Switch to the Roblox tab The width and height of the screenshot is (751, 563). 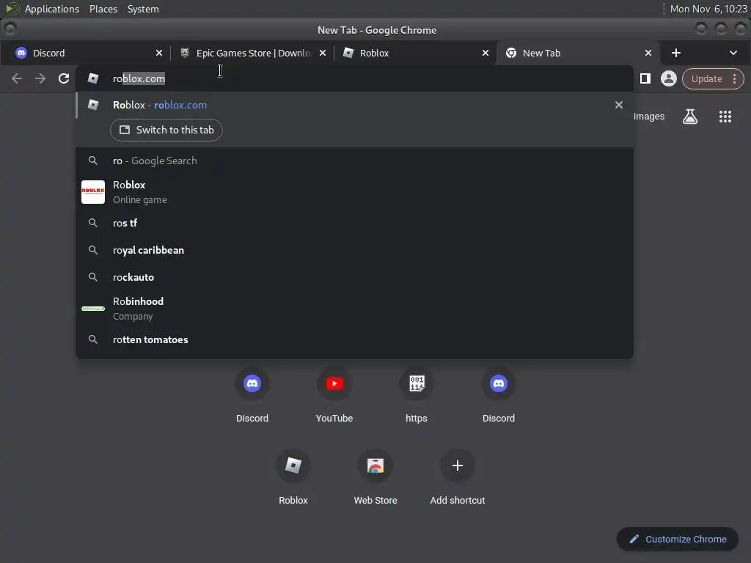click(x=416, y=53)
